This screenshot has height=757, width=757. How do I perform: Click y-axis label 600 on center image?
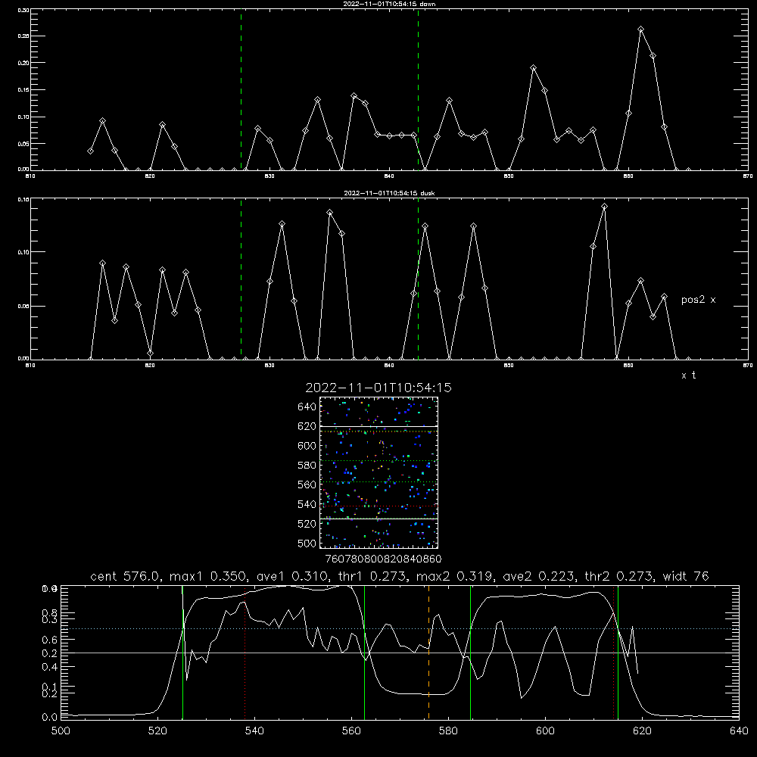point(307,446)
